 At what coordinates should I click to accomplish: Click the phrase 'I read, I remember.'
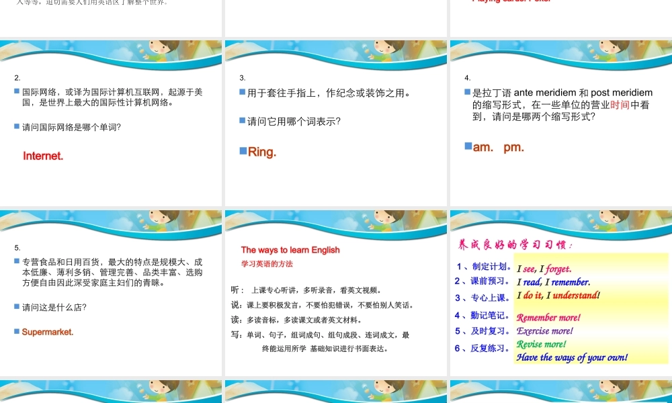tap(553, 282)
